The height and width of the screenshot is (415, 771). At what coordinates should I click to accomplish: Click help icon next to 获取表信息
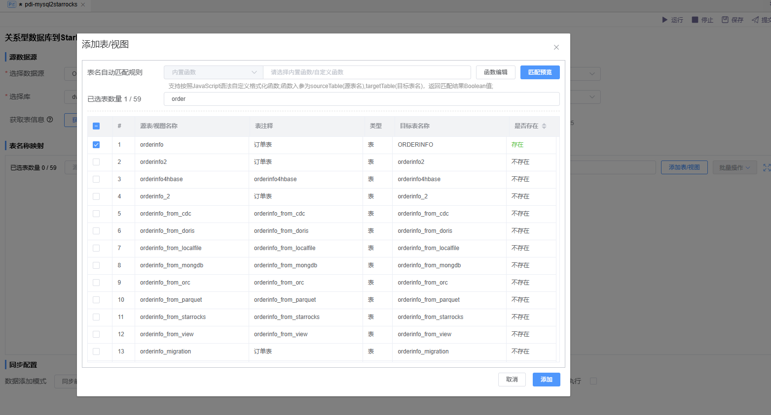pyautogui.click(x=50, y=120)
